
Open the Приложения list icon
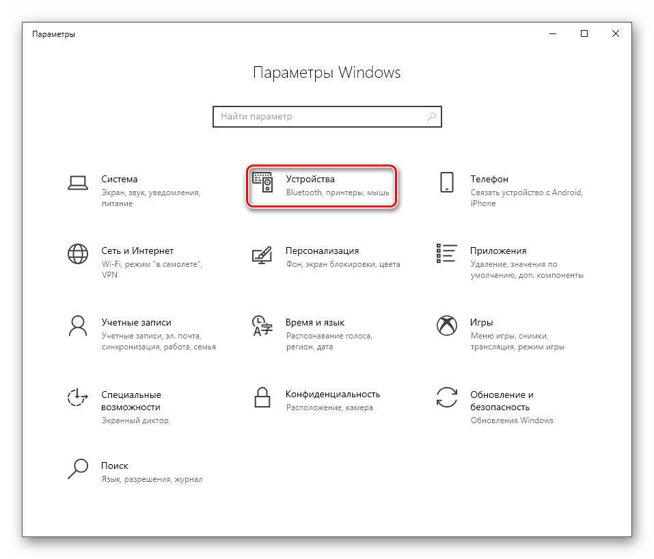coord(446,253)
